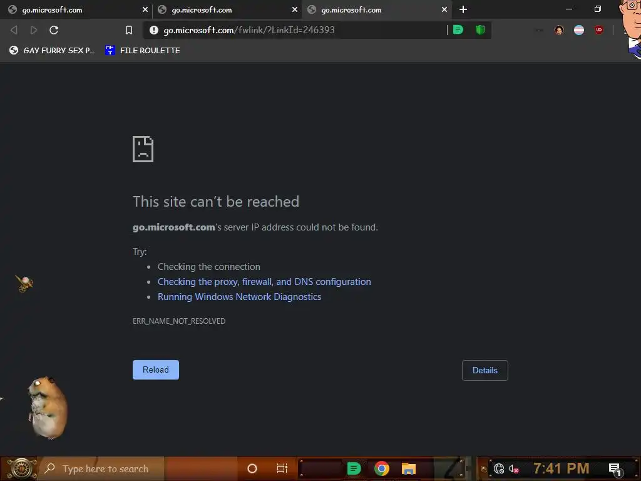Restore down the browser window
The width and height of the screenshot is (641, 481).
pyautogui.click(x=598, y=9)
